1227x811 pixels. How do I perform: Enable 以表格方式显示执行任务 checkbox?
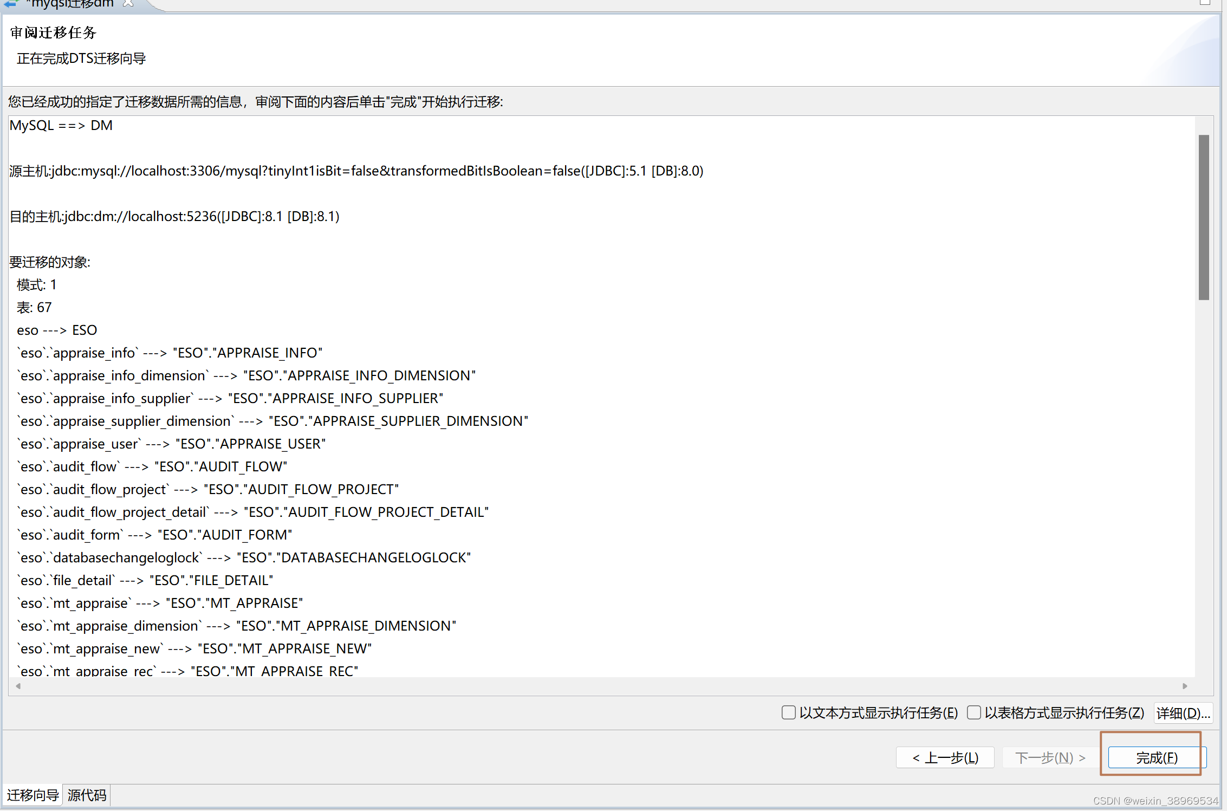[x=974, y=712]
